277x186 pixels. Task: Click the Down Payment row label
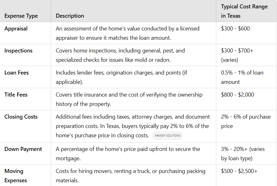click(23, 149)
